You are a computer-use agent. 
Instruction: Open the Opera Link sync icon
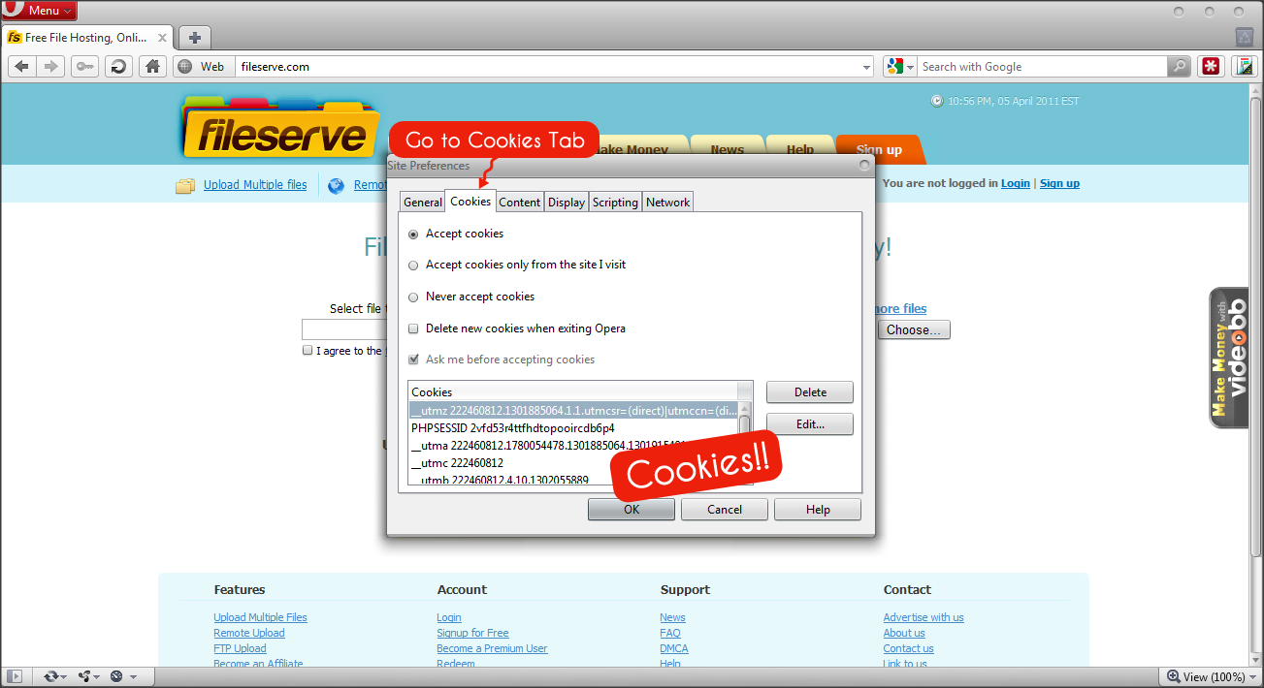tap(51, 676)
